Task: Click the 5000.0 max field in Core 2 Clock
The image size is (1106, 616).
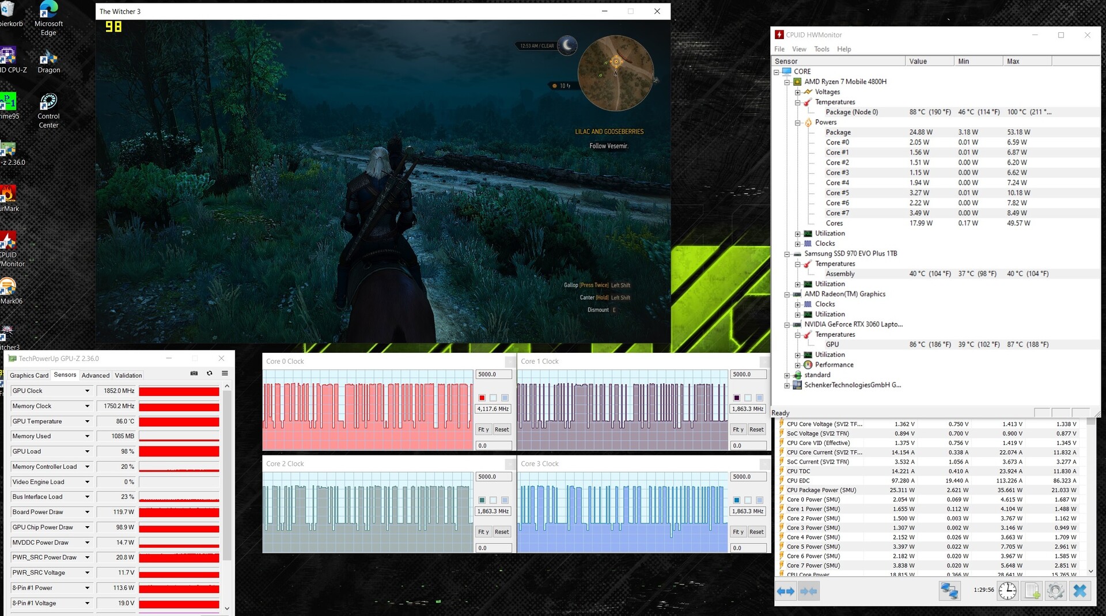Action: [494, 477]
